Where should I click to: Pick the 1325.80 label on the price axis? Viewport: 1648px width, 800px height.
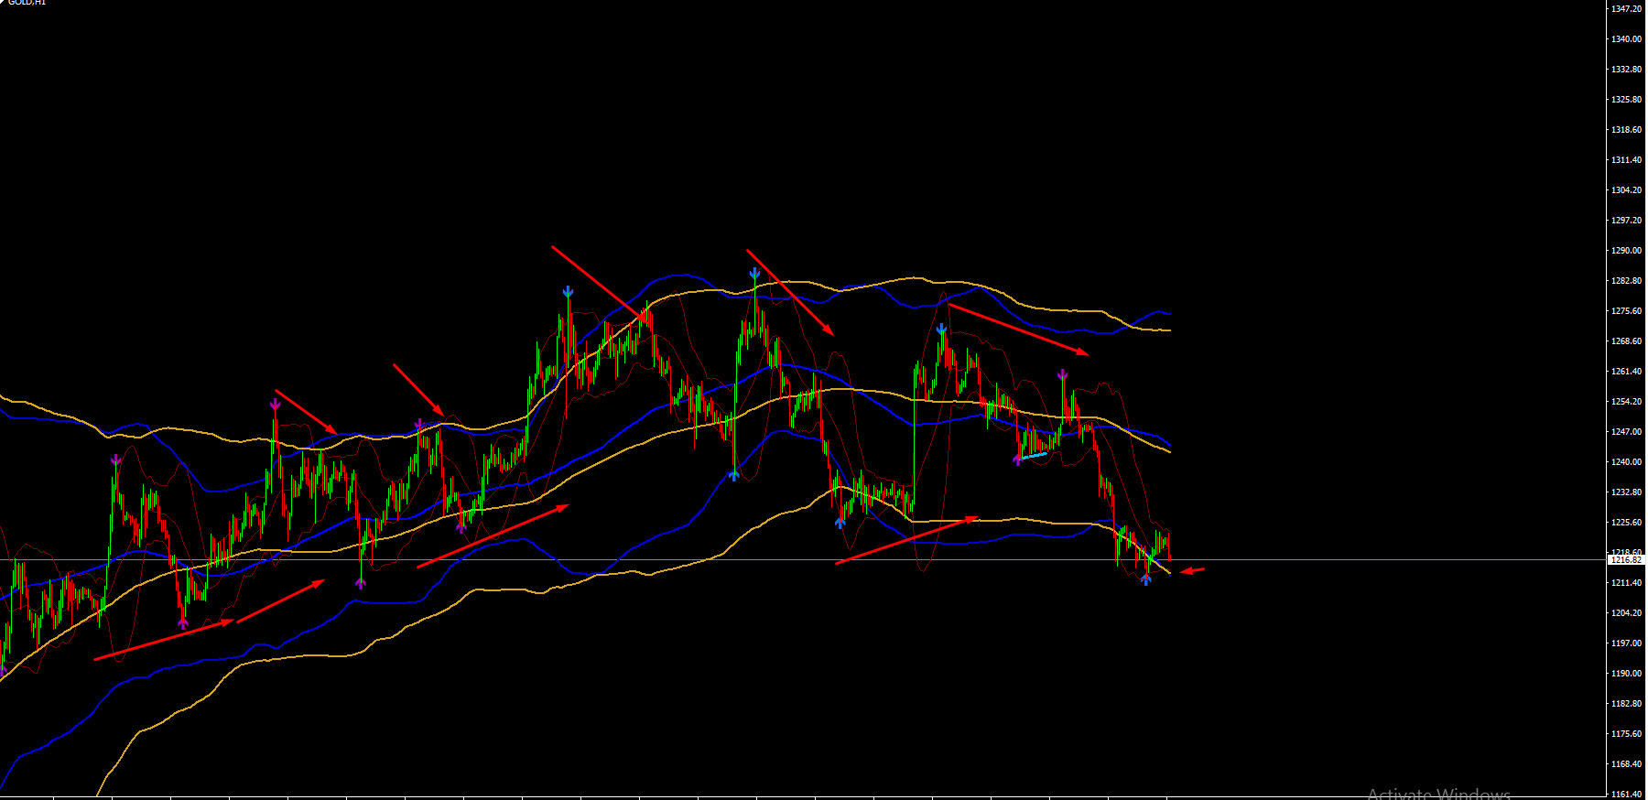(1626, 100)
